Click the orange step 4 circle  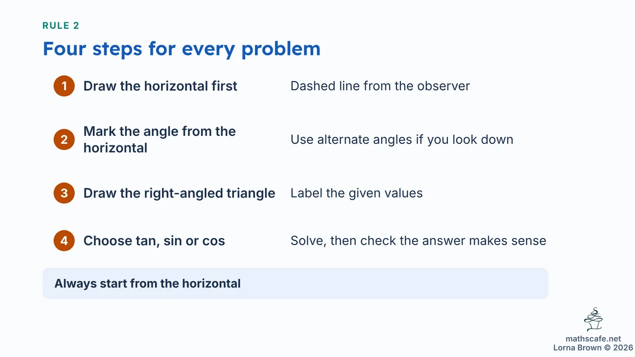click(x=64, y=240)
